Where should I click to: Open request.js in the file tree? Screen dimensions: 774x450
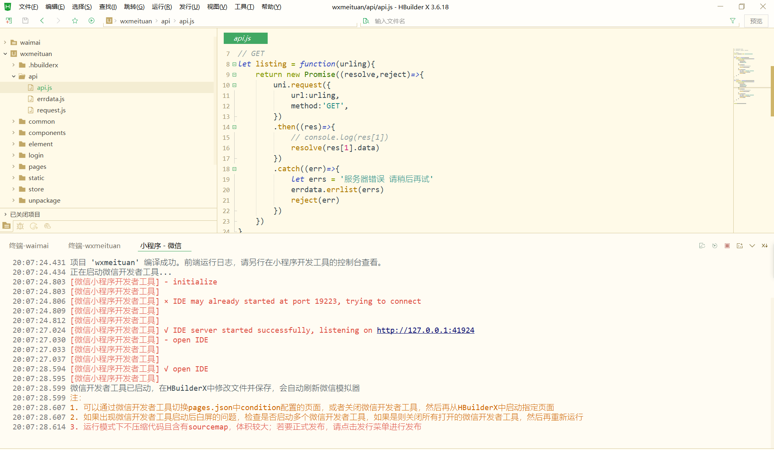pyautogui.click(x=51, y=110)
